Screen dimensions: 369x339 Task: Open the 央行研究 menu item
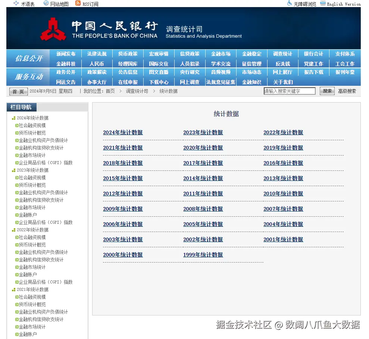[x=190, y=72]
